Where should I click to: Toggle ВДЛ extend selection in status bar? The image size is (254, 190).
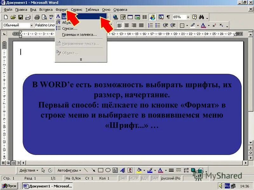click(x=145, y=178)
